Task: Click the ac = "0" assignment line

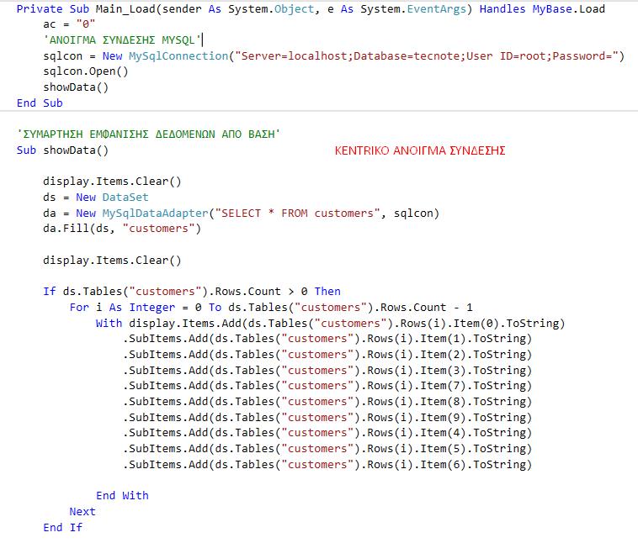Action: pyautogui.click(x=69, y=24)
